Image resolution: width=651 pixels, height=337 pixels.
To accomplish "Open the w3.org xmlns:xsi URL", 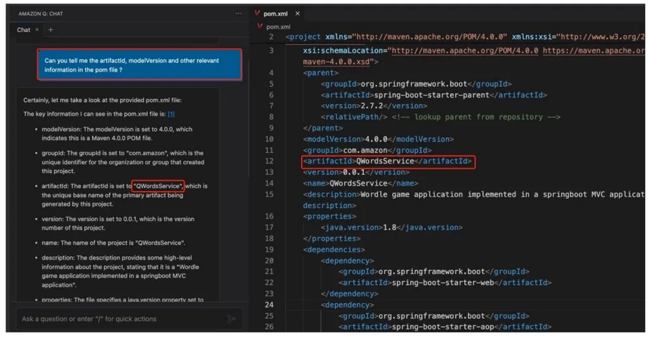I will pos(603,37).
